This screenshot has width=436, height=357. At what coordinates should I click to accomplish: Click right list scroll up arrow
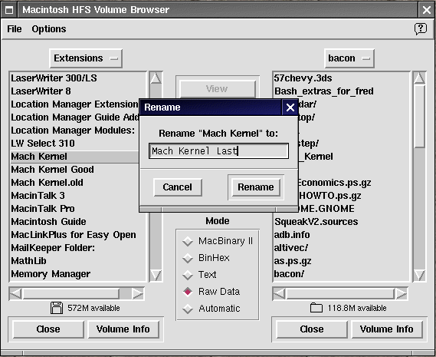(x=419, y=78)
